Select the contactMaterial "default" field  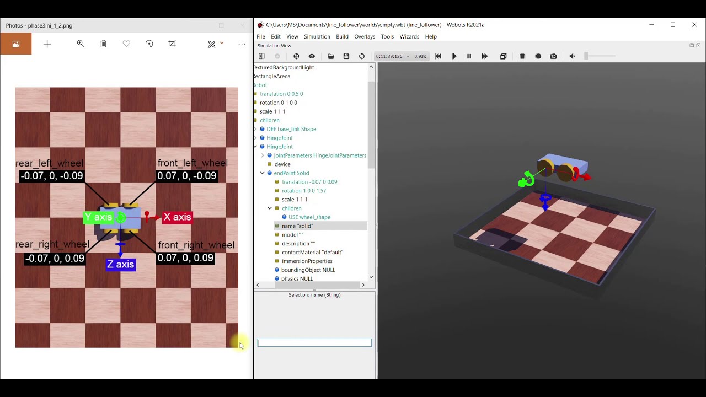(312, 253)
